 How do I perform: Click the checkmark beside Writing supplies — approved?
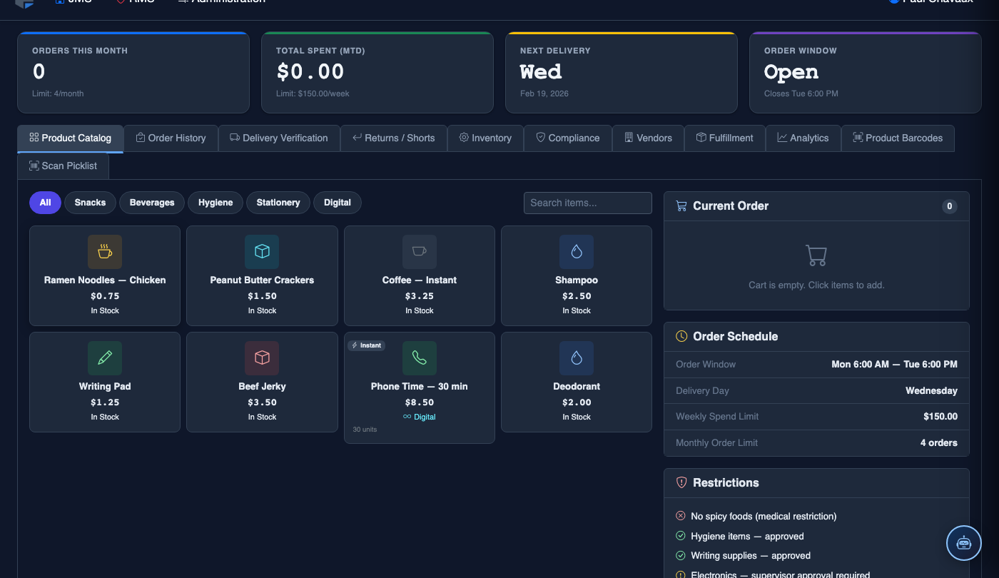681,555
